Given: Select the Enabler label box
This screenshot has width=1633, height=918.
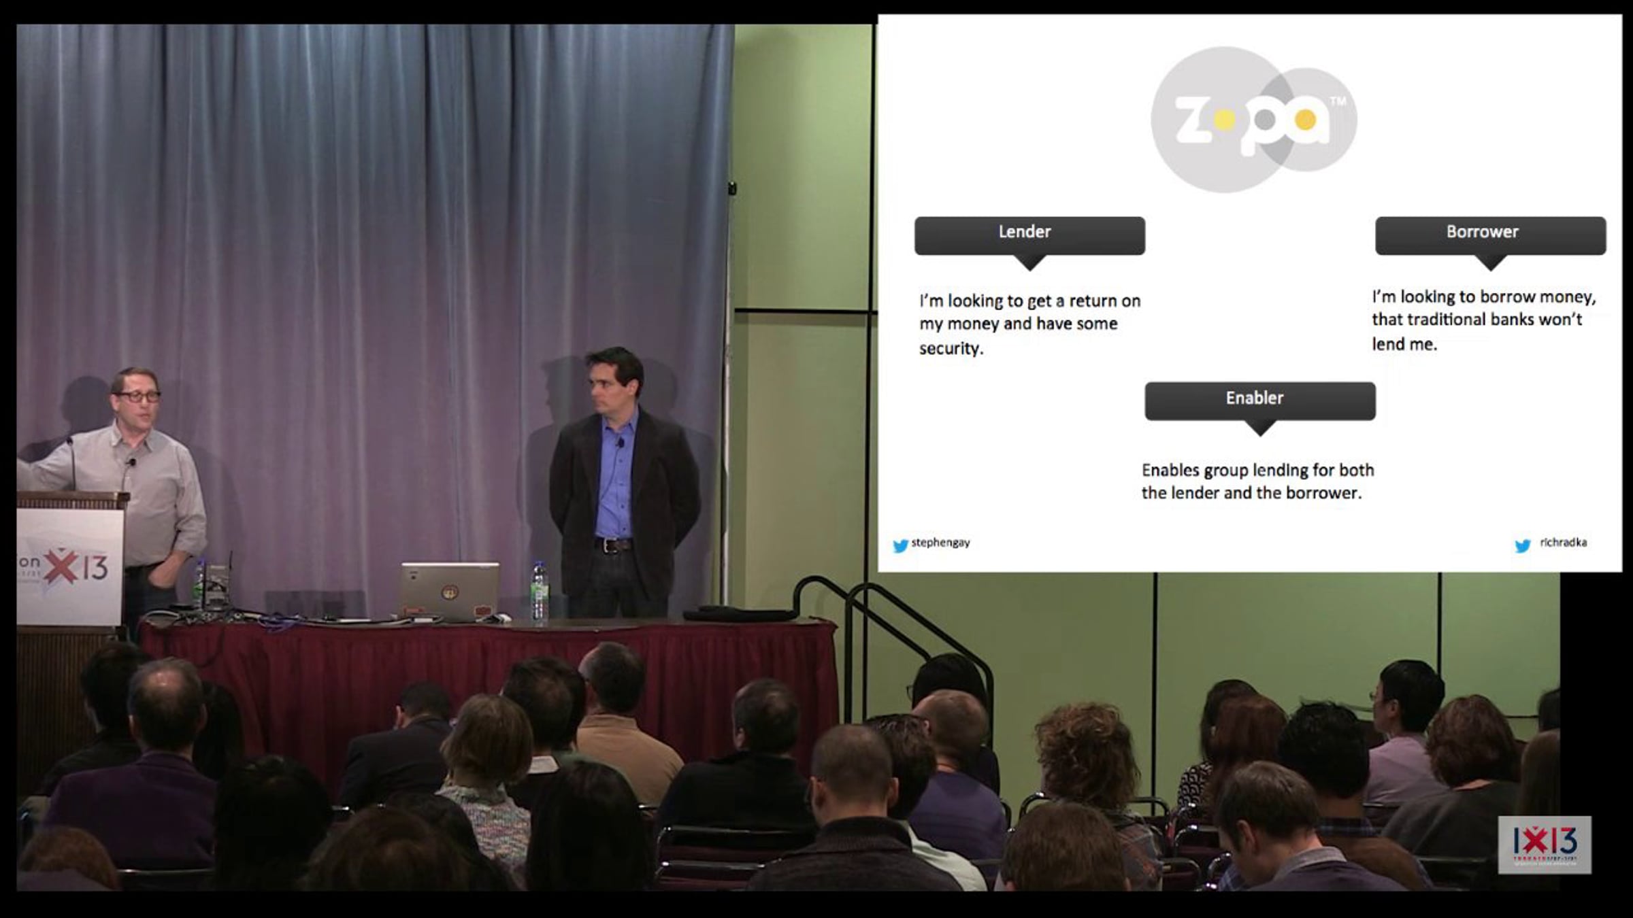Looking at the screenshot, I should 1259,400.
